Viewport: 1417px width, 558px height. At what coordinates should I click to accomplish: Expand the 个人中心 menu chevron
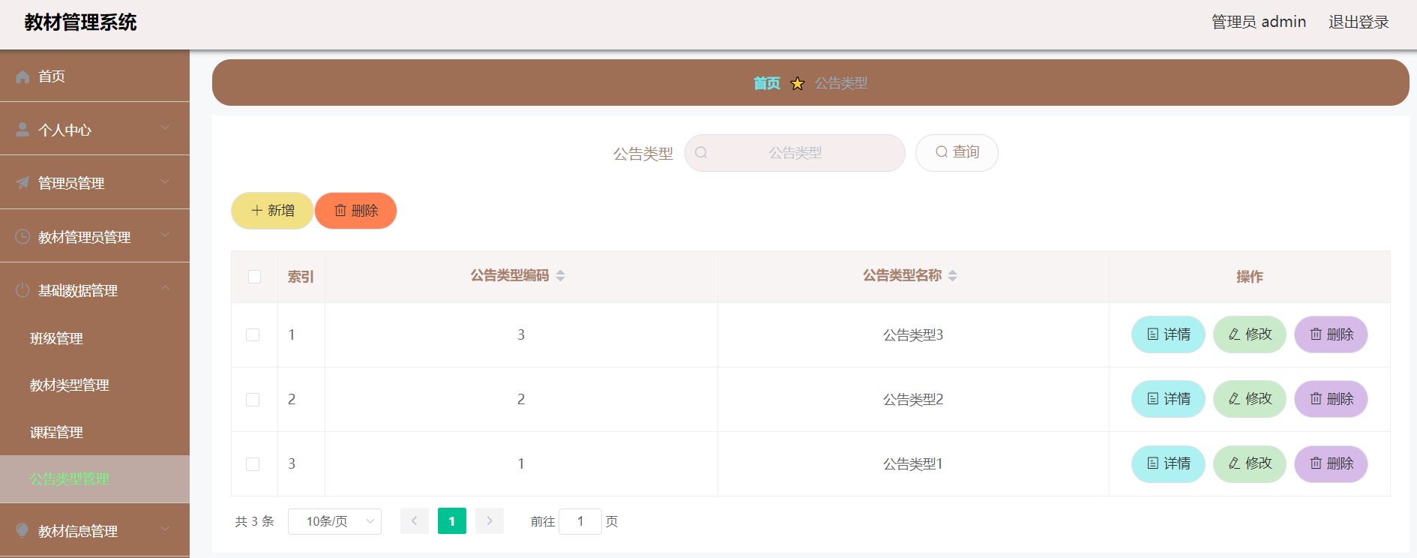(165, 128)
